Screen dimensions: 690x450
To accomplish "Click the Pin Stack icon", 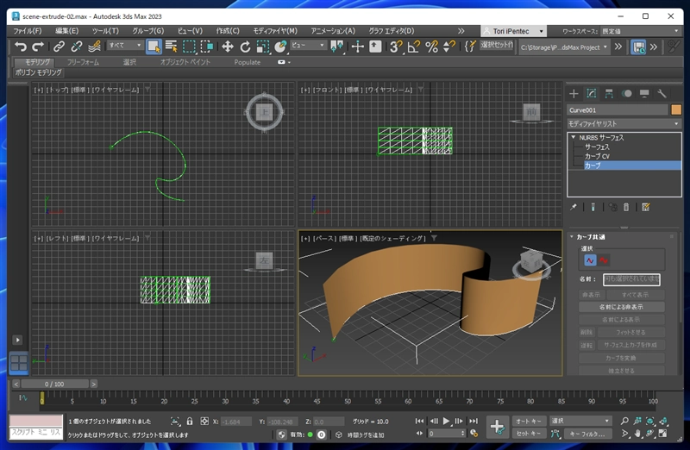I will point(574,207).
